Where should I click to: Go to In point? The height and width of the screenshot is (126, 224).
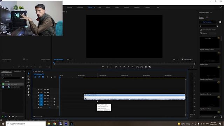coord(116,67)
